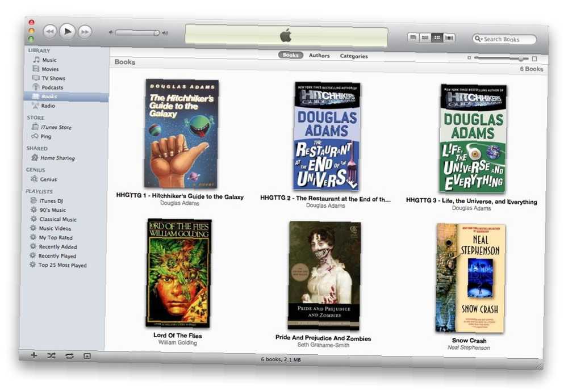Image resolution: width=568 pixels, height=390 pixels.
Task: Click the title "HHGTTG 2 - The Restaurant at the End of th..."
Action: (x=325, y=199)
